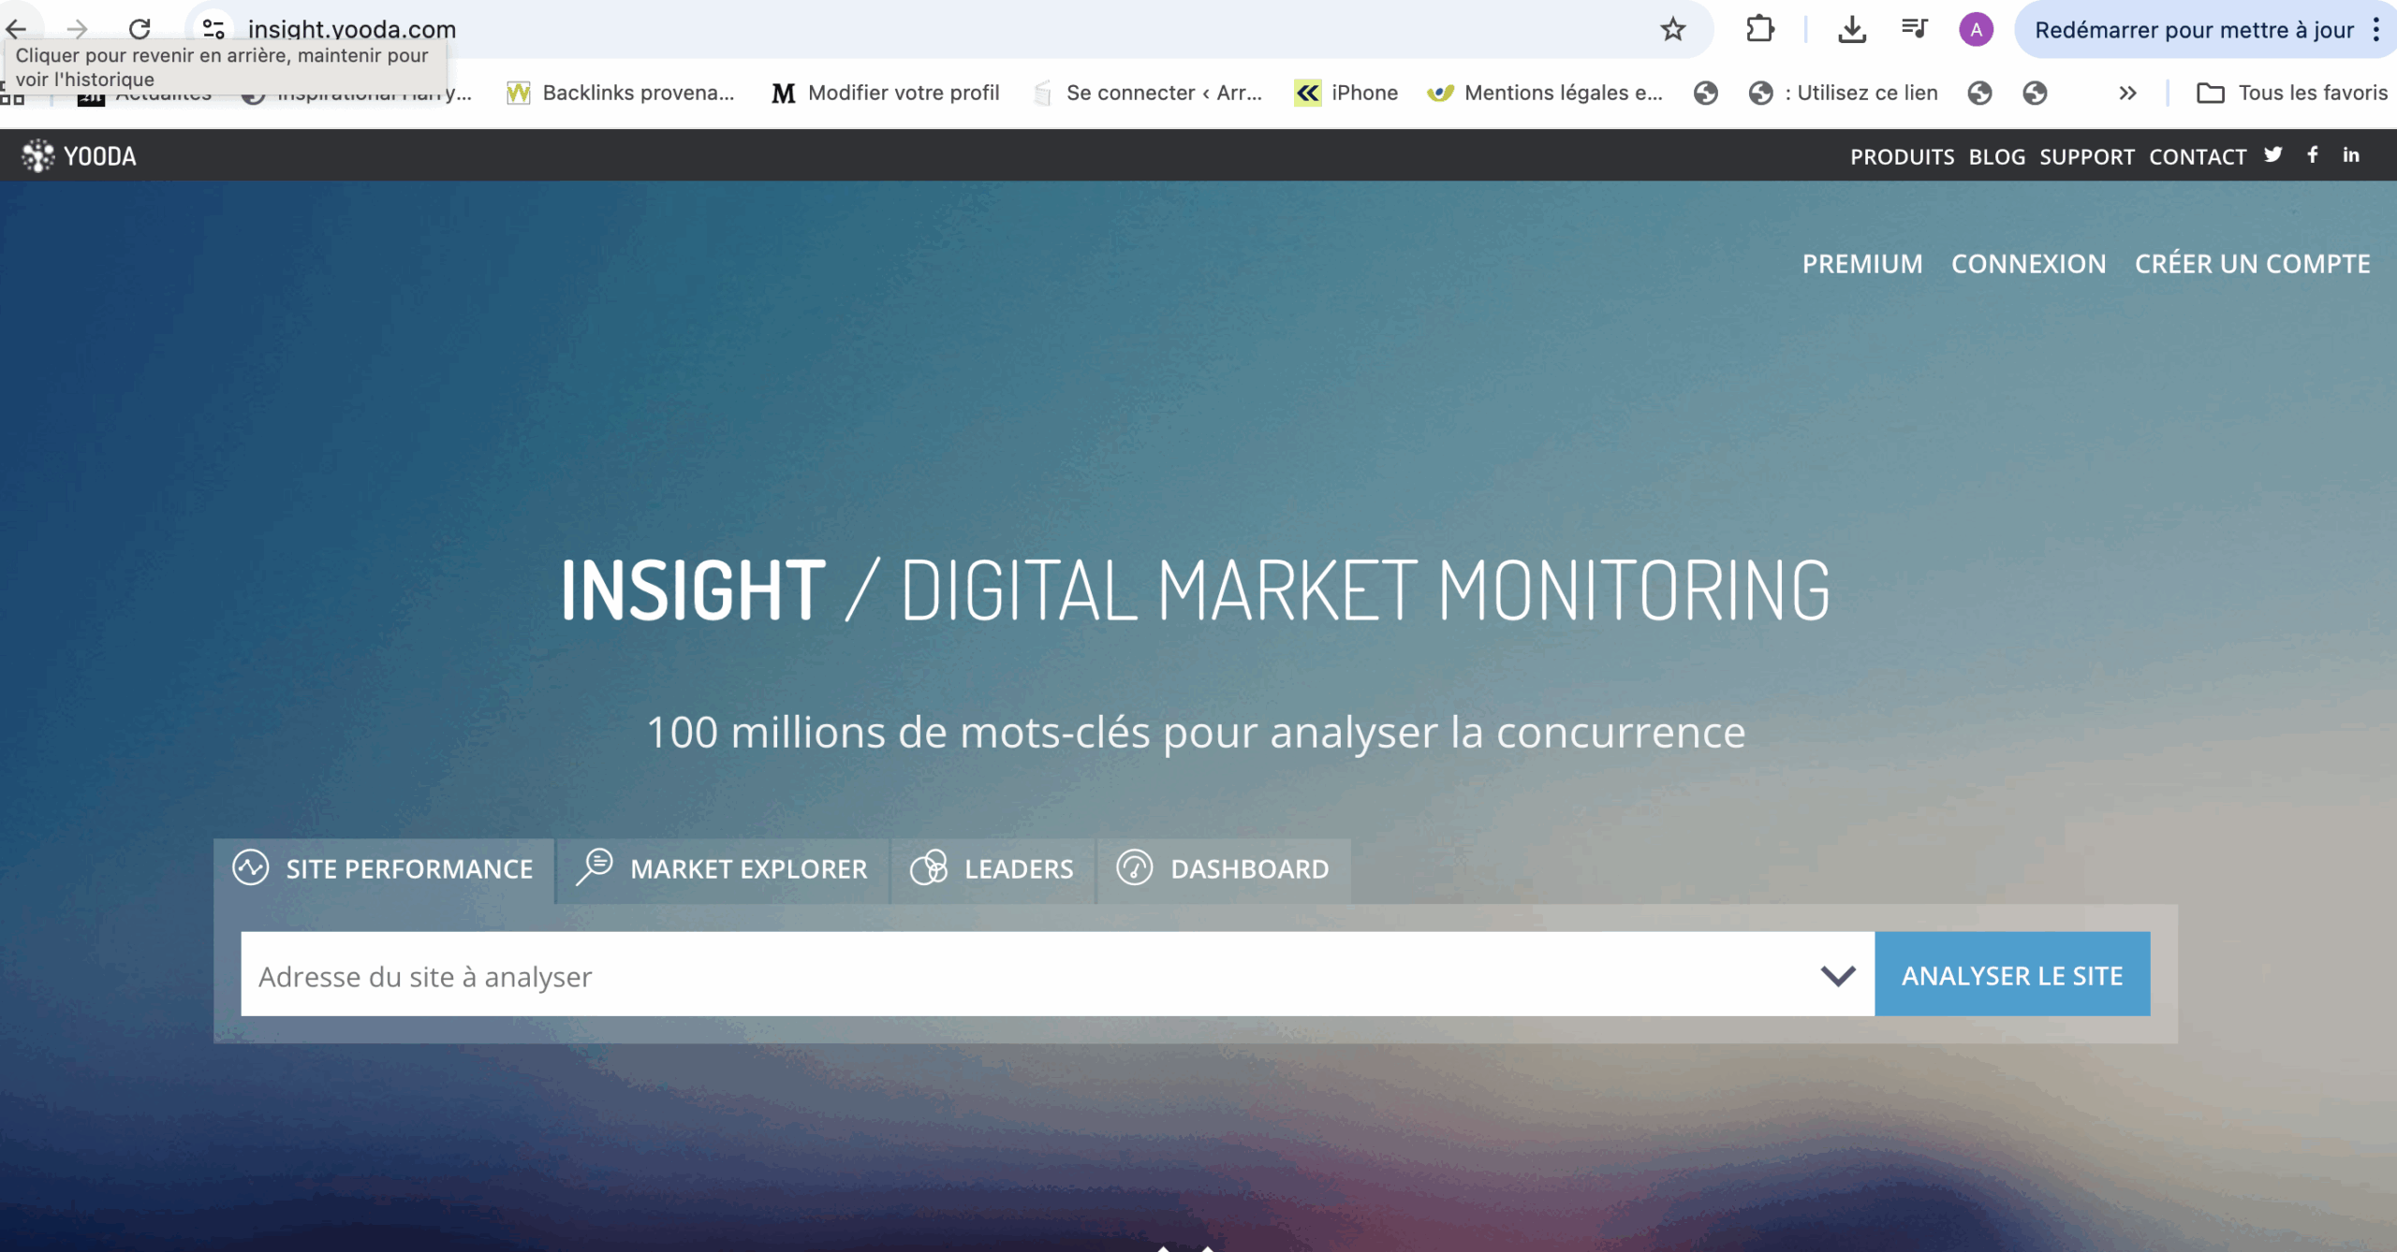Switch to the Market Explorer tab
The width and height of the screenshot is (2397, 1252).
tap(722, 869)
